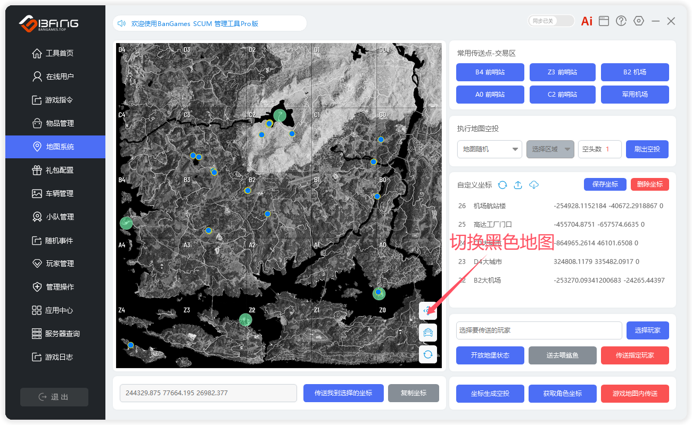692x425 pixels.
Task: Click the 选择要传送的玩家 input field
Action: 539,330
